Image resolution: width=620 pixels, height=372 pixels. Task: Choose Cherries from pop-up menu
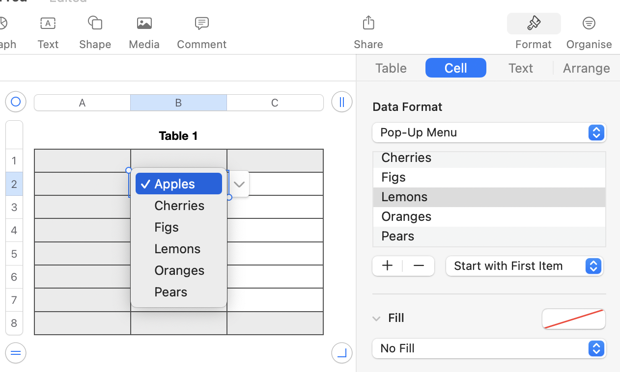tap(179, 206)
